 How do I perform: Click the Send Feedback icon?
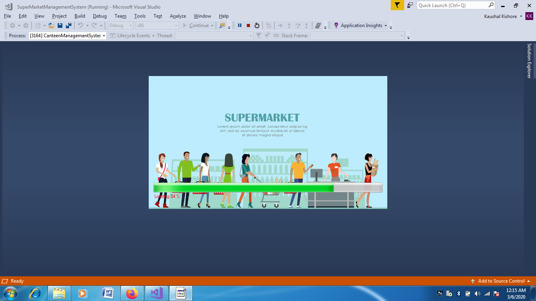[410, 5]
